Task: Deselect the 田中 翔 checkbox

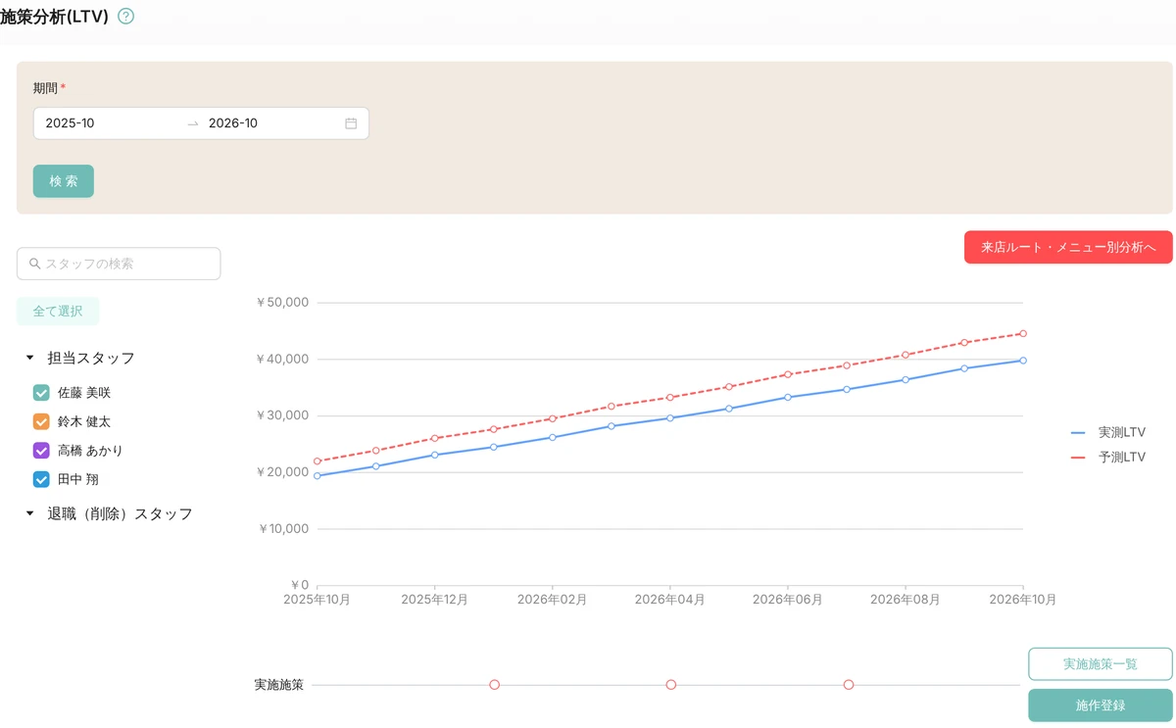Action: click(41, 479)
